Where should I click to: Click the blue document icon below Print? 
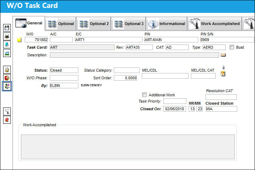7,44
